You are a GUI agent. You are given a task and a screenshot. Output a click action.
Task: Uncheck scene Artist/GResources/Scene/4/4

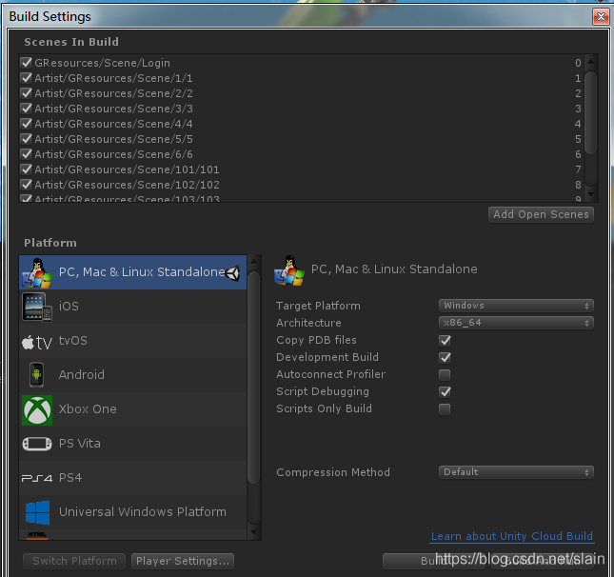[27, 124]
